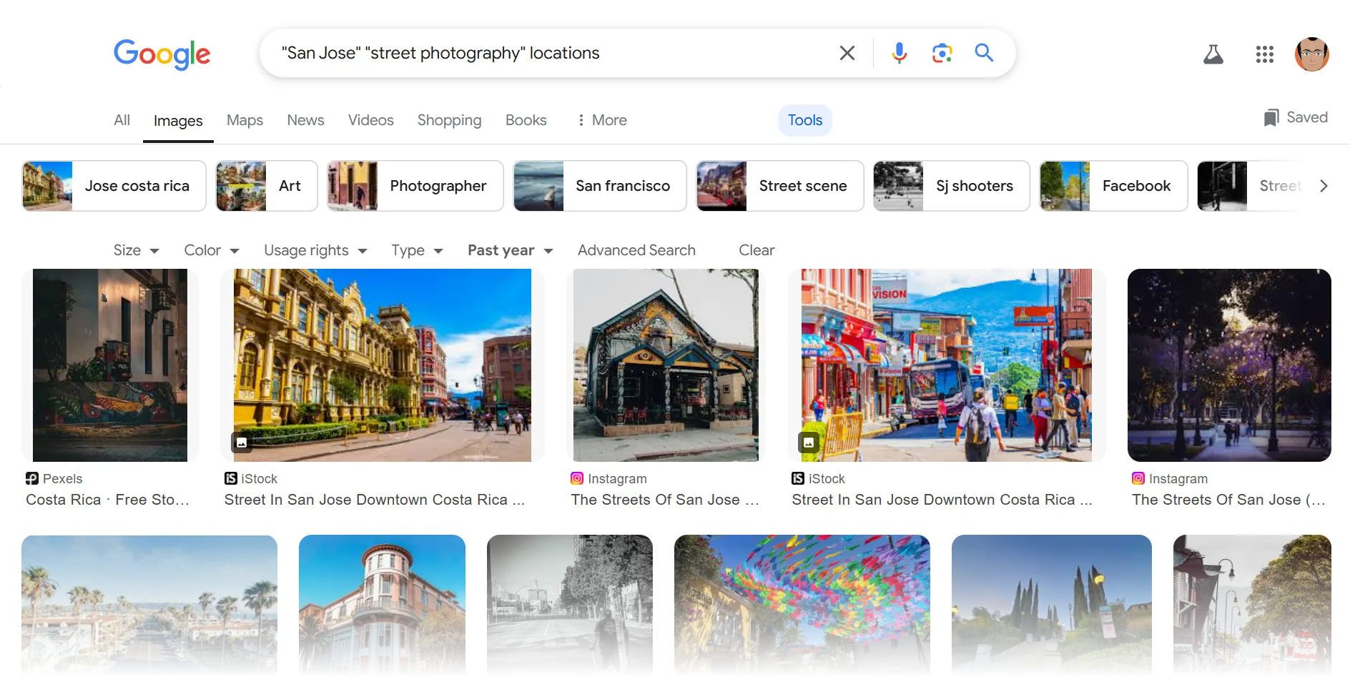
Task: Start a voice search with the microphone icon
Action: pyautogui.click(x=899, y=52)
